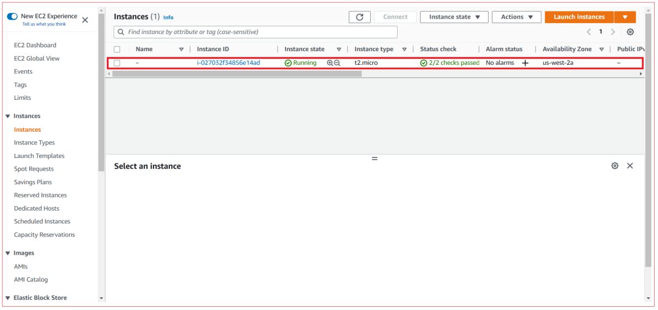Open Spot Requests page
The width and height of the screenshot is (658, 310).
[x=34, y=170]
